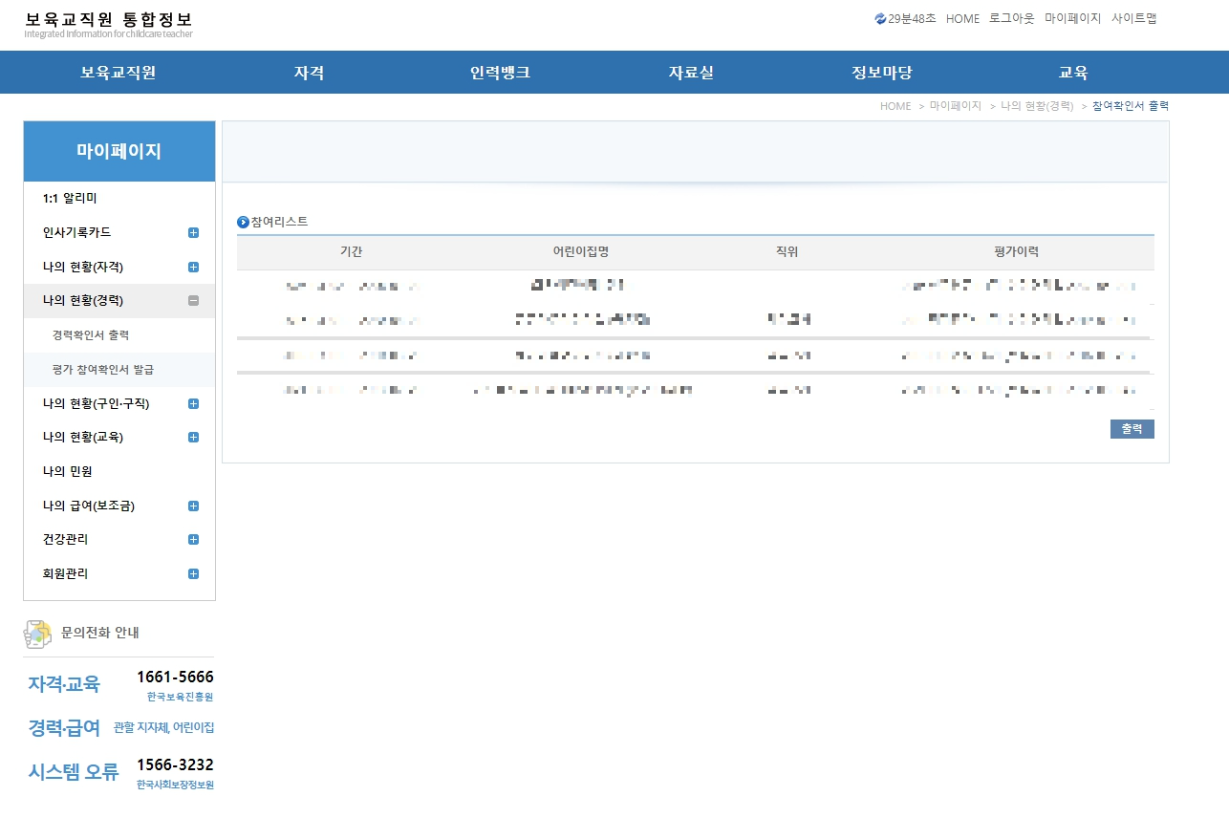Select 나의 현황(자격) sidebar item

pos(83,267)
